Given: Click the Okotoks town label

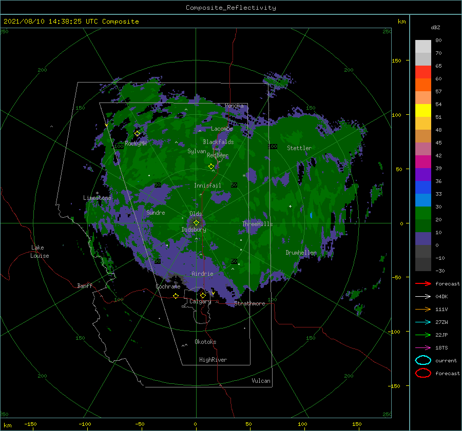Looking at the screenshot, I should click(x=206, y=342).
